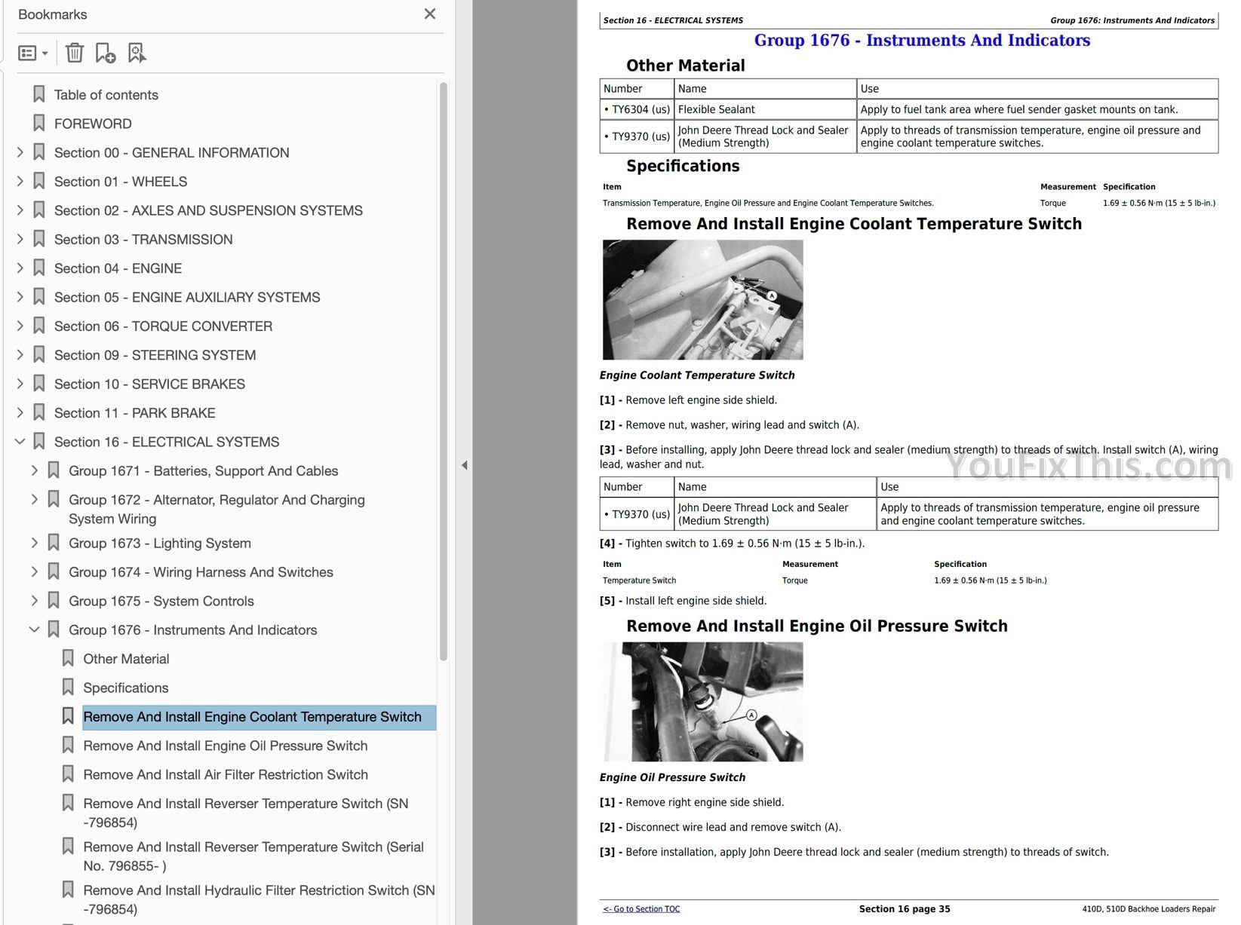Close the Bookmarks panel
Image resolution: width=1241 pixels, height=925 pixels.
[x=430, y=14]
